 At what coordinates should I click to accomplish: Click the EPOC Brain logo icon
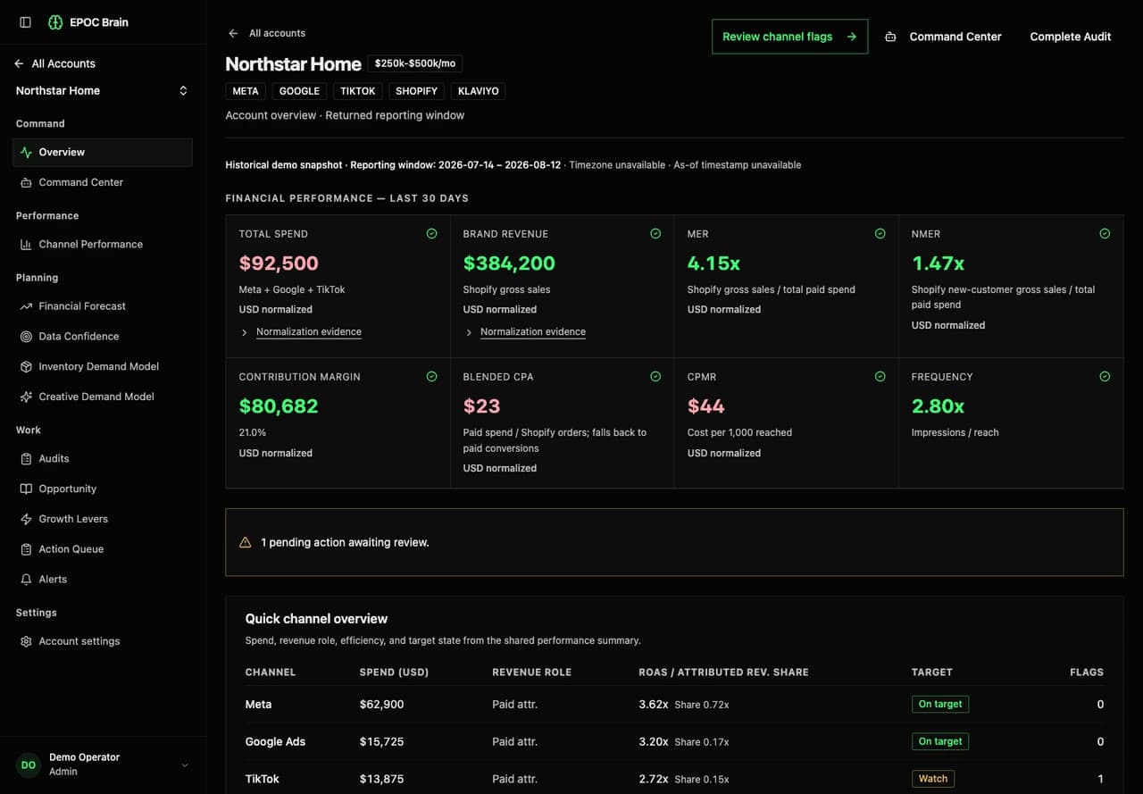click(x=55, y=22)
